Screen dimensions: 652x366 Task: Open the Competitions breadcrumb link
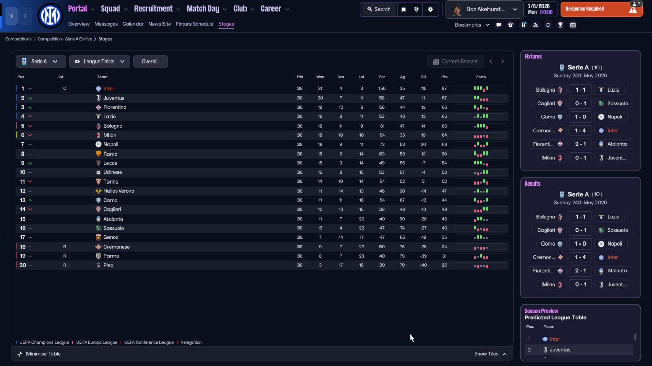[18, 39]
